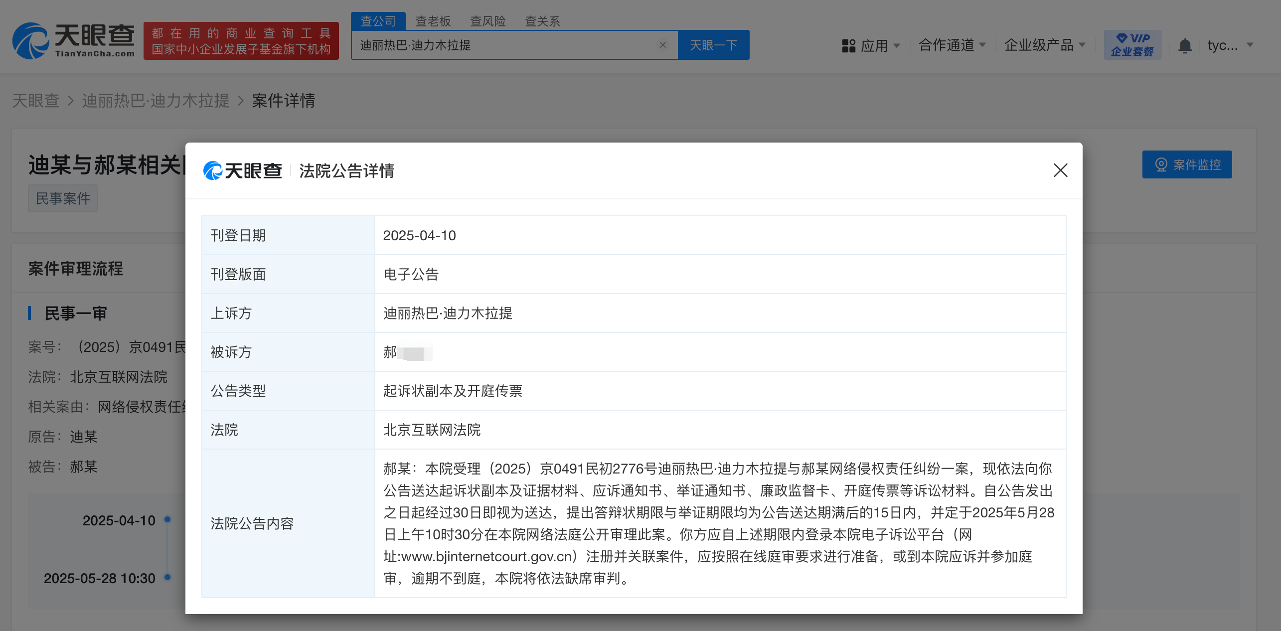Screen dimensions: 1281x631
Task: Click the 民事一审 section heading
Action: (x=76, y=313)
